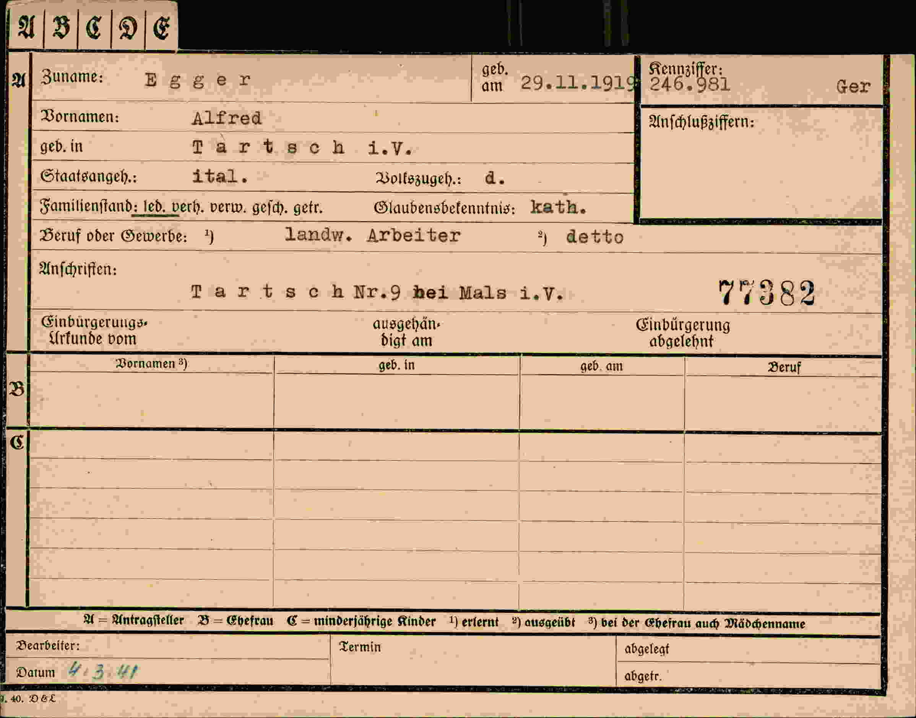916x718 pixels.
Task: Click the 'Familienstand:' label
Action: [88, 207]
